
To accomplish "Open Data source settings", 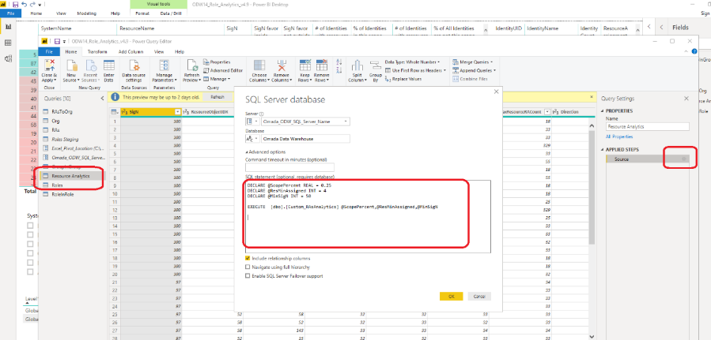I will (x=134, y=71).
